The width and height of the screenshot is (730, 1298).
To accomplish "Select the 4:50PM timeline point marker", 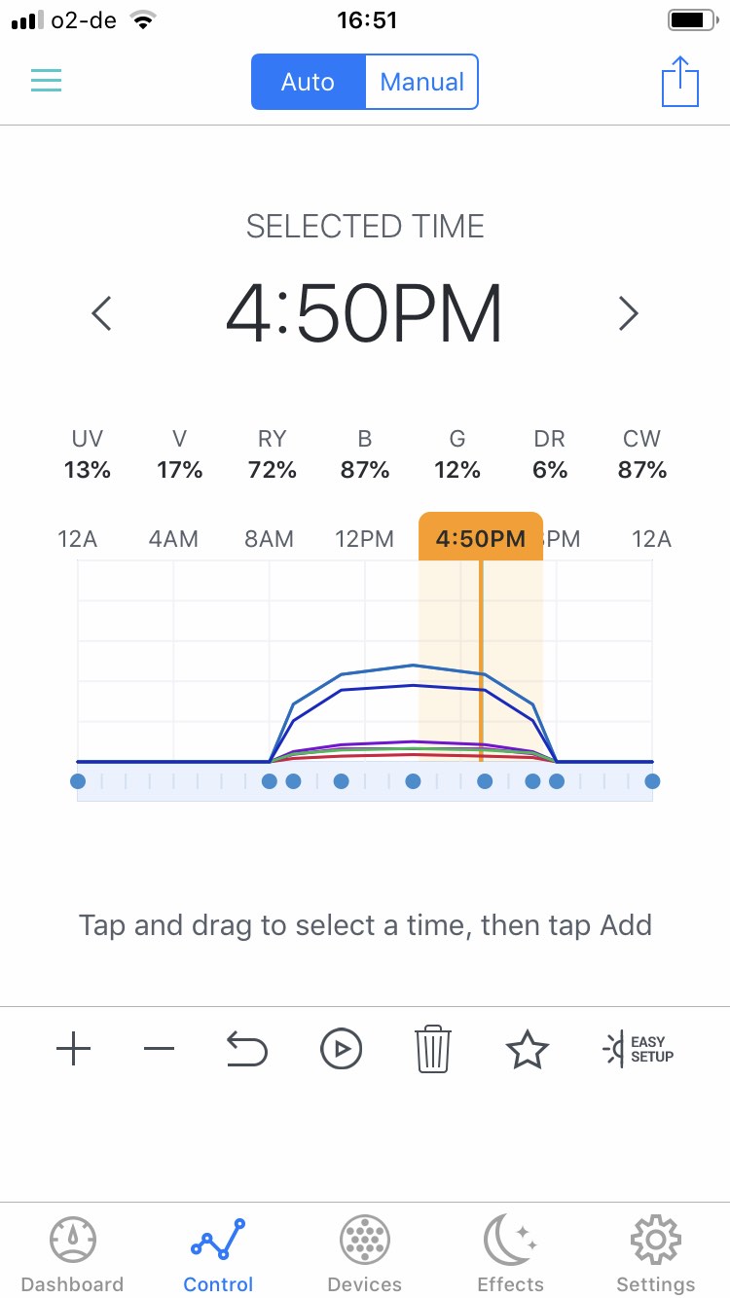I will pos(485,781).
